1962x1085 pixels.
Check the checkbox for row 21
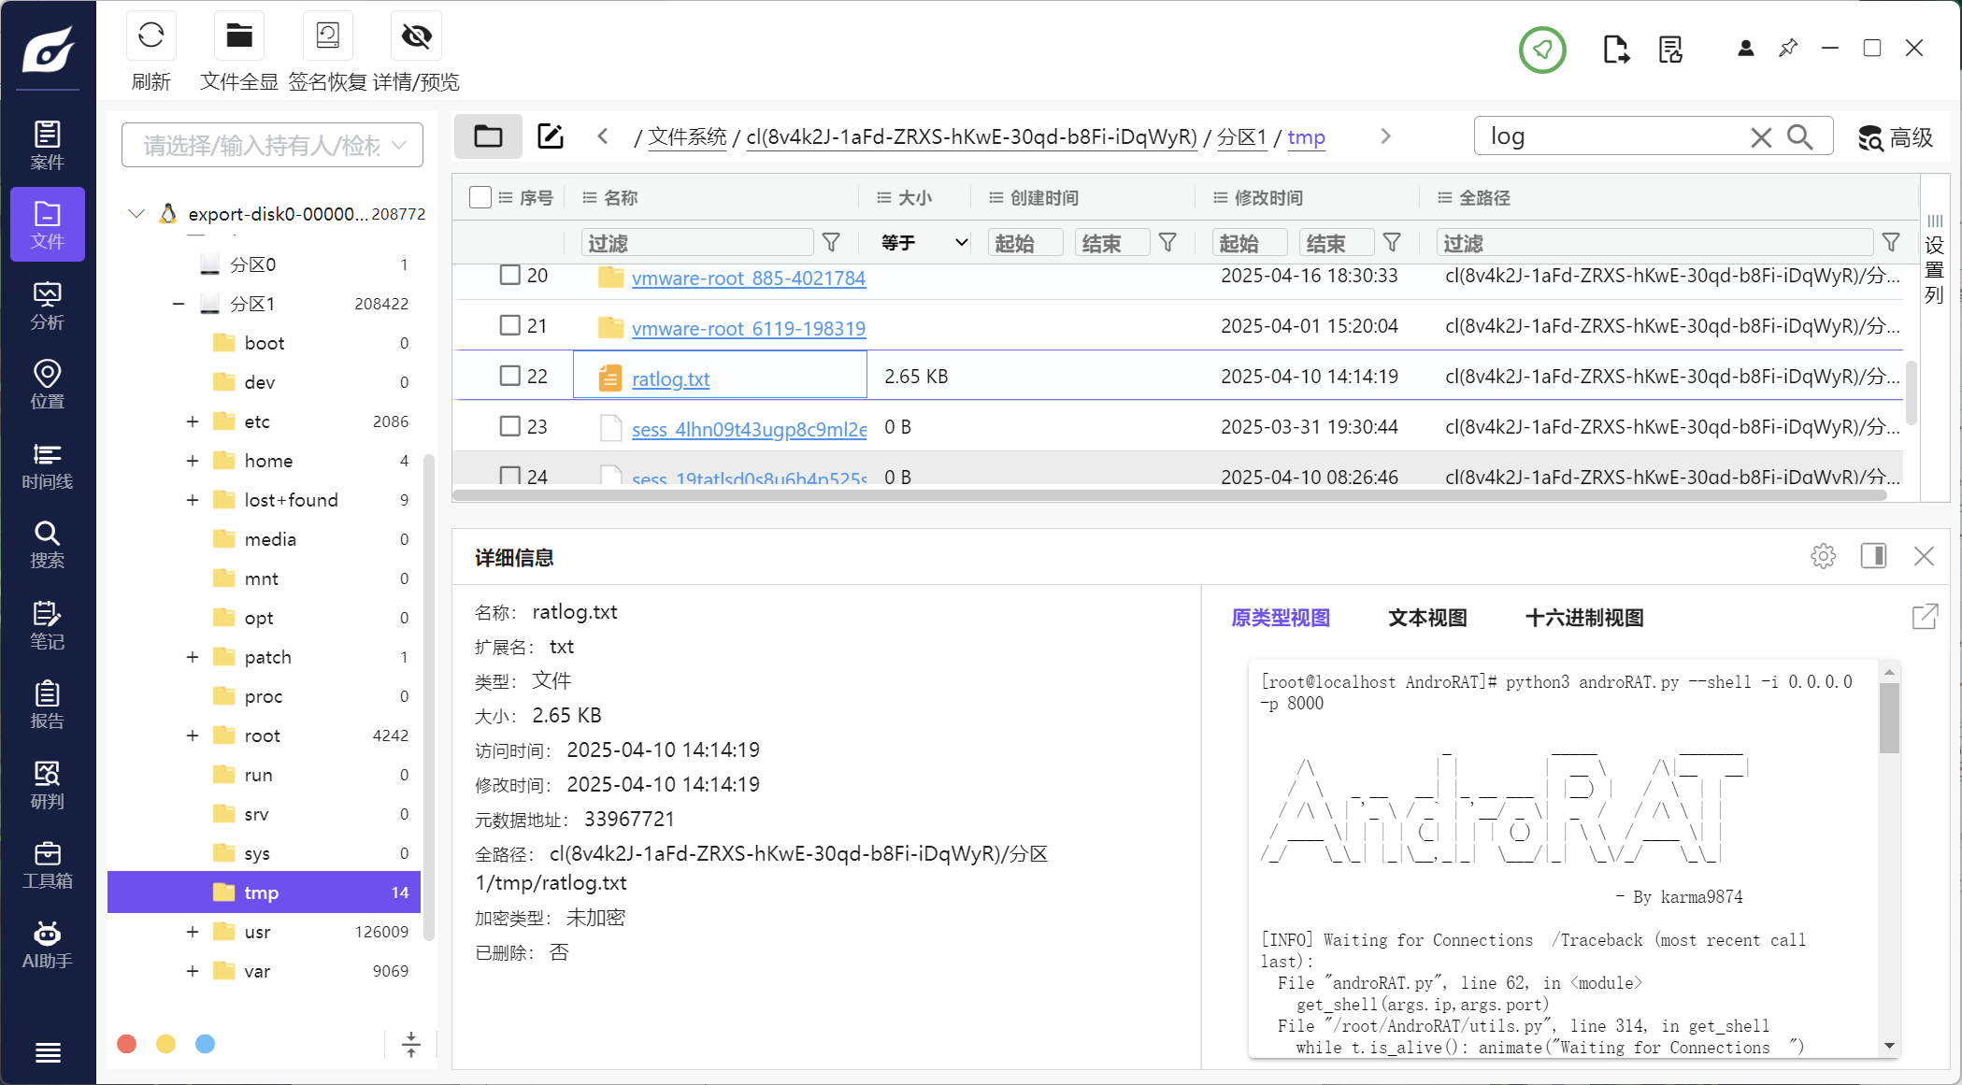tap(509, 325)
